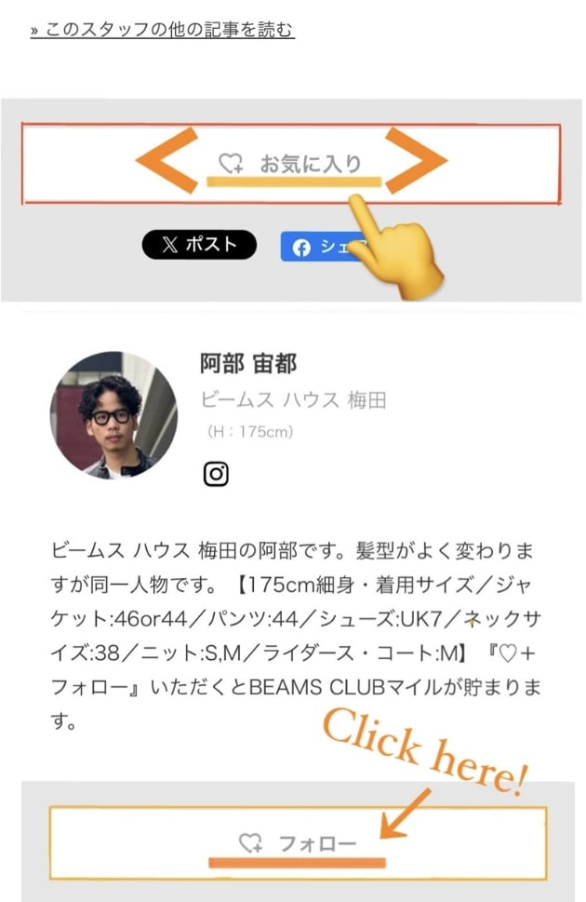
Task: Open the Instagram icon under staff profile
Action: click(216, 474)
